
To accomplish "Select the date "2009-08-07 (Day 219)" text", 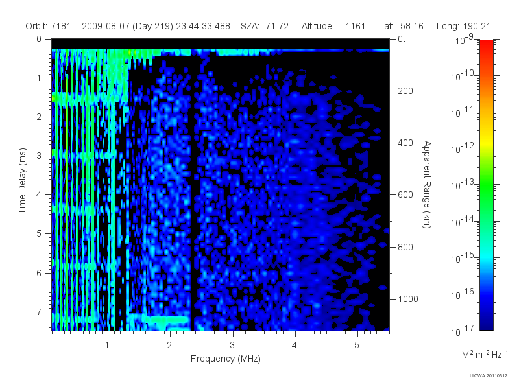I will point(127,26).
